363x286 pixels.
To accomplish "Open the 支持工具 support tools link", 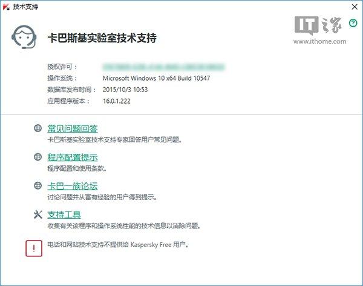I will click(x=64, y=215).
